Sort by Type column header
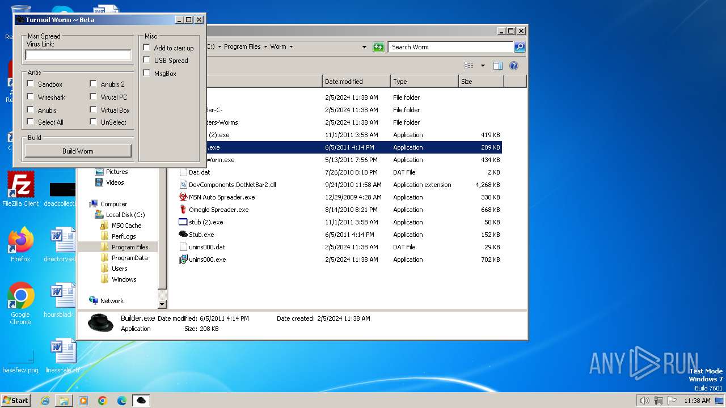The image size is (726, 408). click(424, 82)
